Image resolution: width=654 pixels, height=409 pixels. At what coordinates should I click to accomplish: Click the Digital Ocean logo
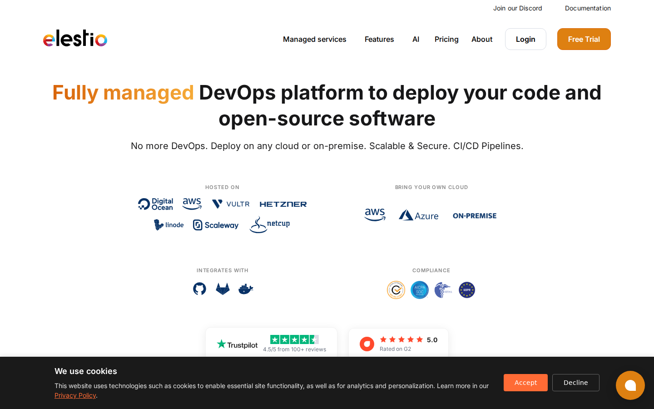(156, 204)
